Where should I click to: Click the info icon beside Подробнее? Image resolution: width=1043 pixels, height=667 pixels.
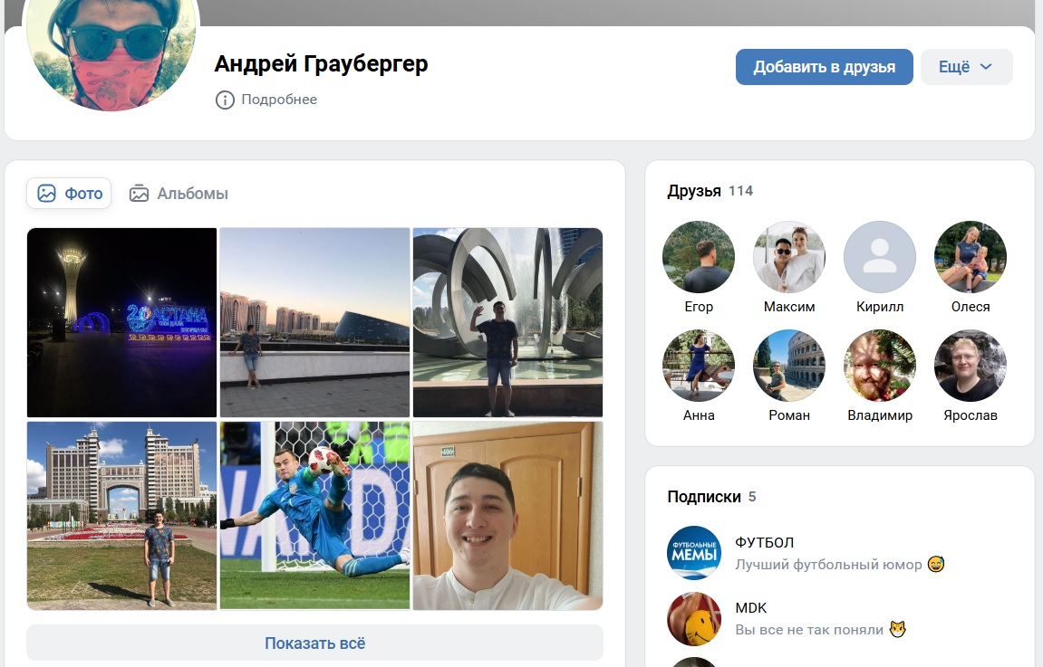(x=225, y=100)
